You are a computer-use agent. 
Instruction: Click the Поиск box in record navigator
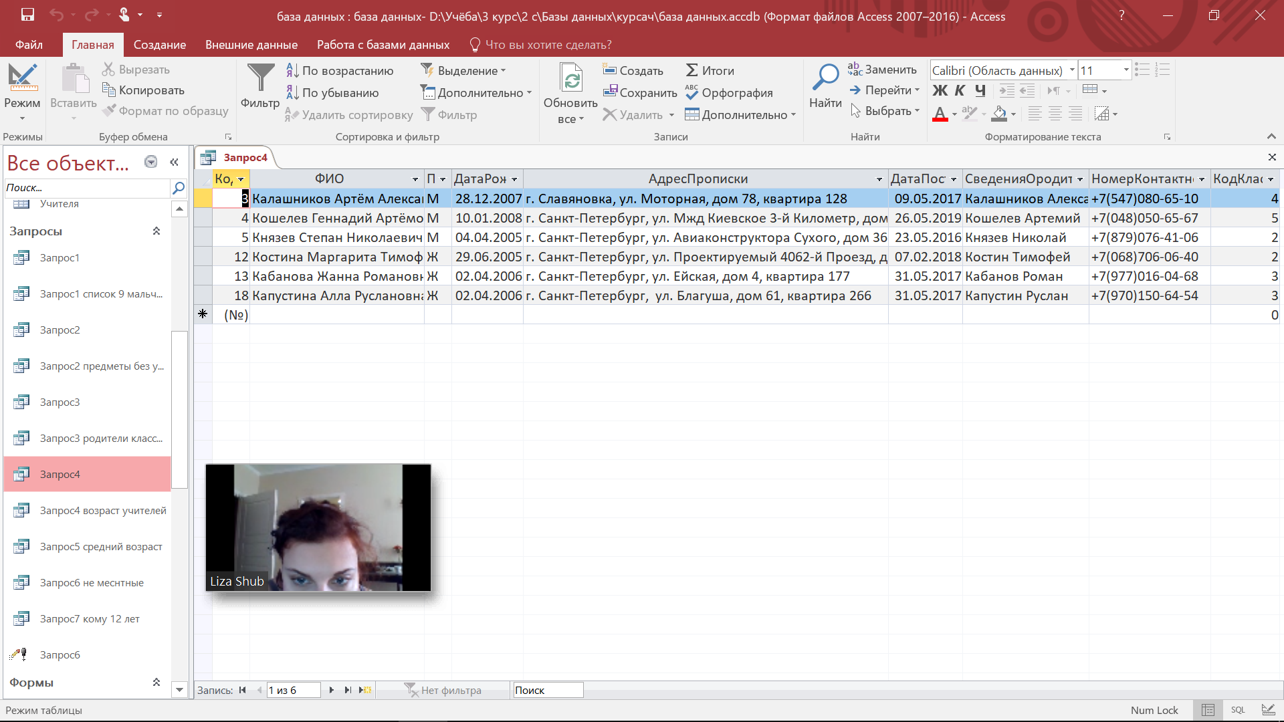pos(548,690)
